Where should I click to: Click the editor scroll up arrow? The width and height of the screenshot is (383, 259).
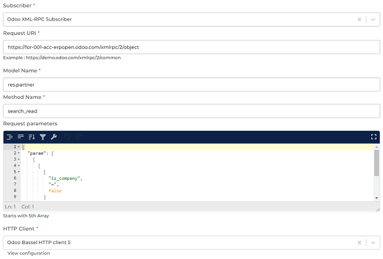coord(376,147)
